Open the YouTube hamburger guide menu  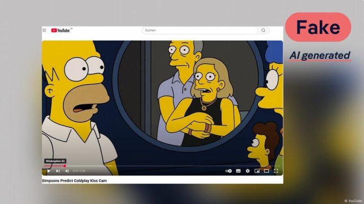[45, 30]
